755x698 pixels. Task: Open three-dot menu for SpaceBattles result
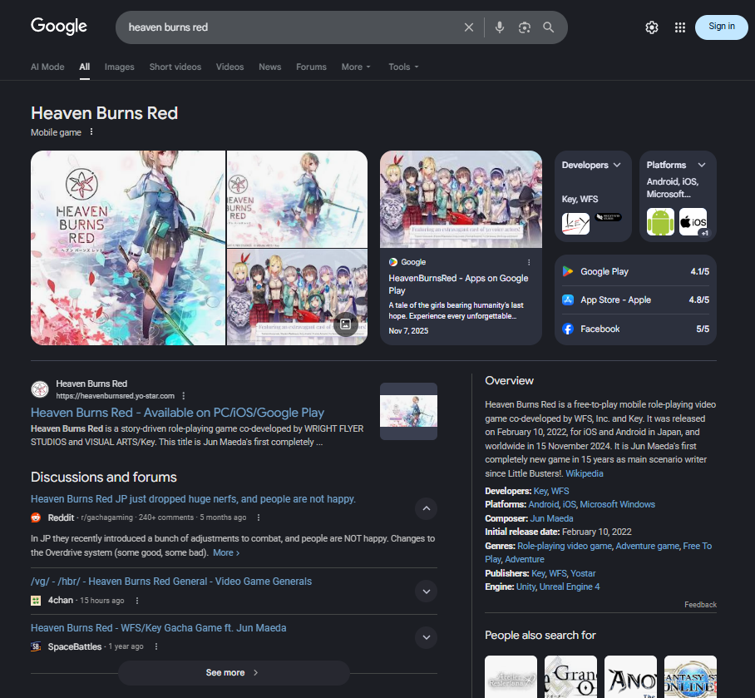[x=156, y=646]
